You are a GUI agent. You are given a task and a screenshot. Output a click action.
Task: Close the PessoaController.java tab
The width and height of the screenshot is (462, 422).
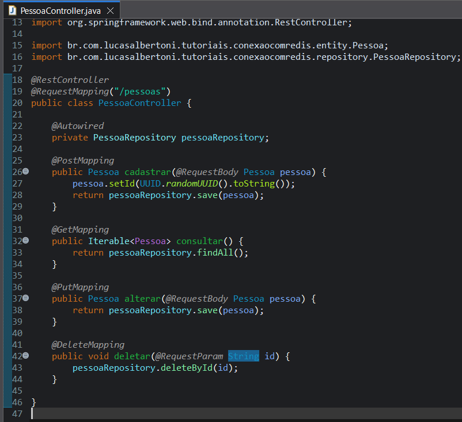tap(111, 10)
